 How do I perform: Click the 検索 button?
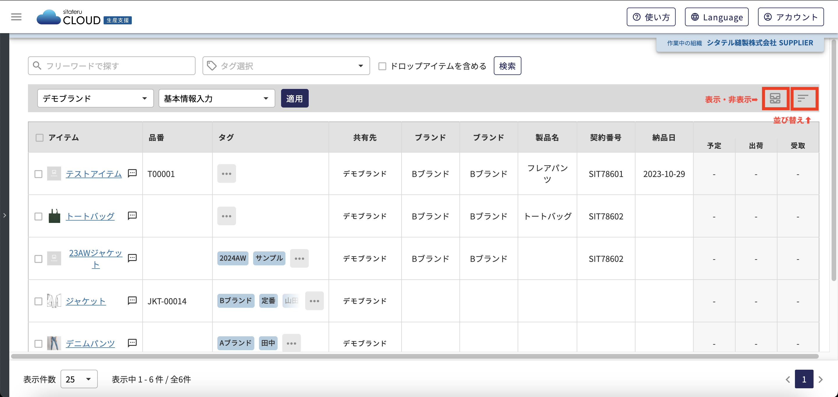coord(507,66)
